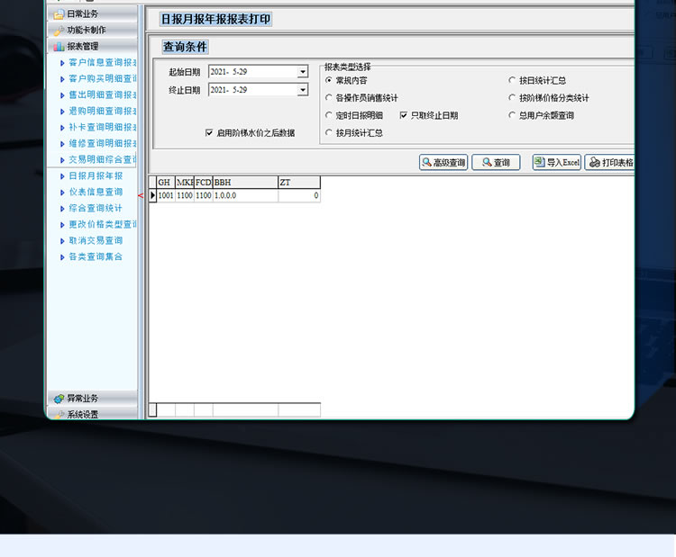Toggle the 启用阶梯水价之后数据 checkbox

click(209, 133)
